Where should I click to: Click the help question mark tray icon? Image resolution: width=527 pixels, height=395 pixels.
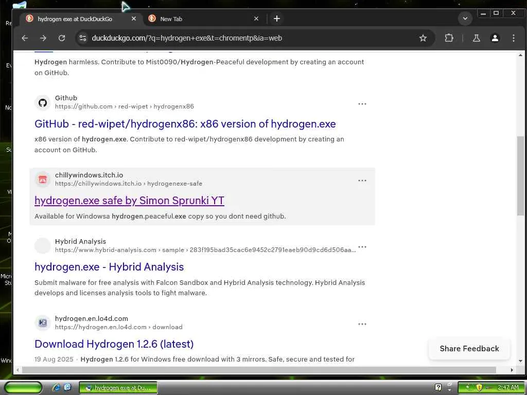(x=438, y=388)
